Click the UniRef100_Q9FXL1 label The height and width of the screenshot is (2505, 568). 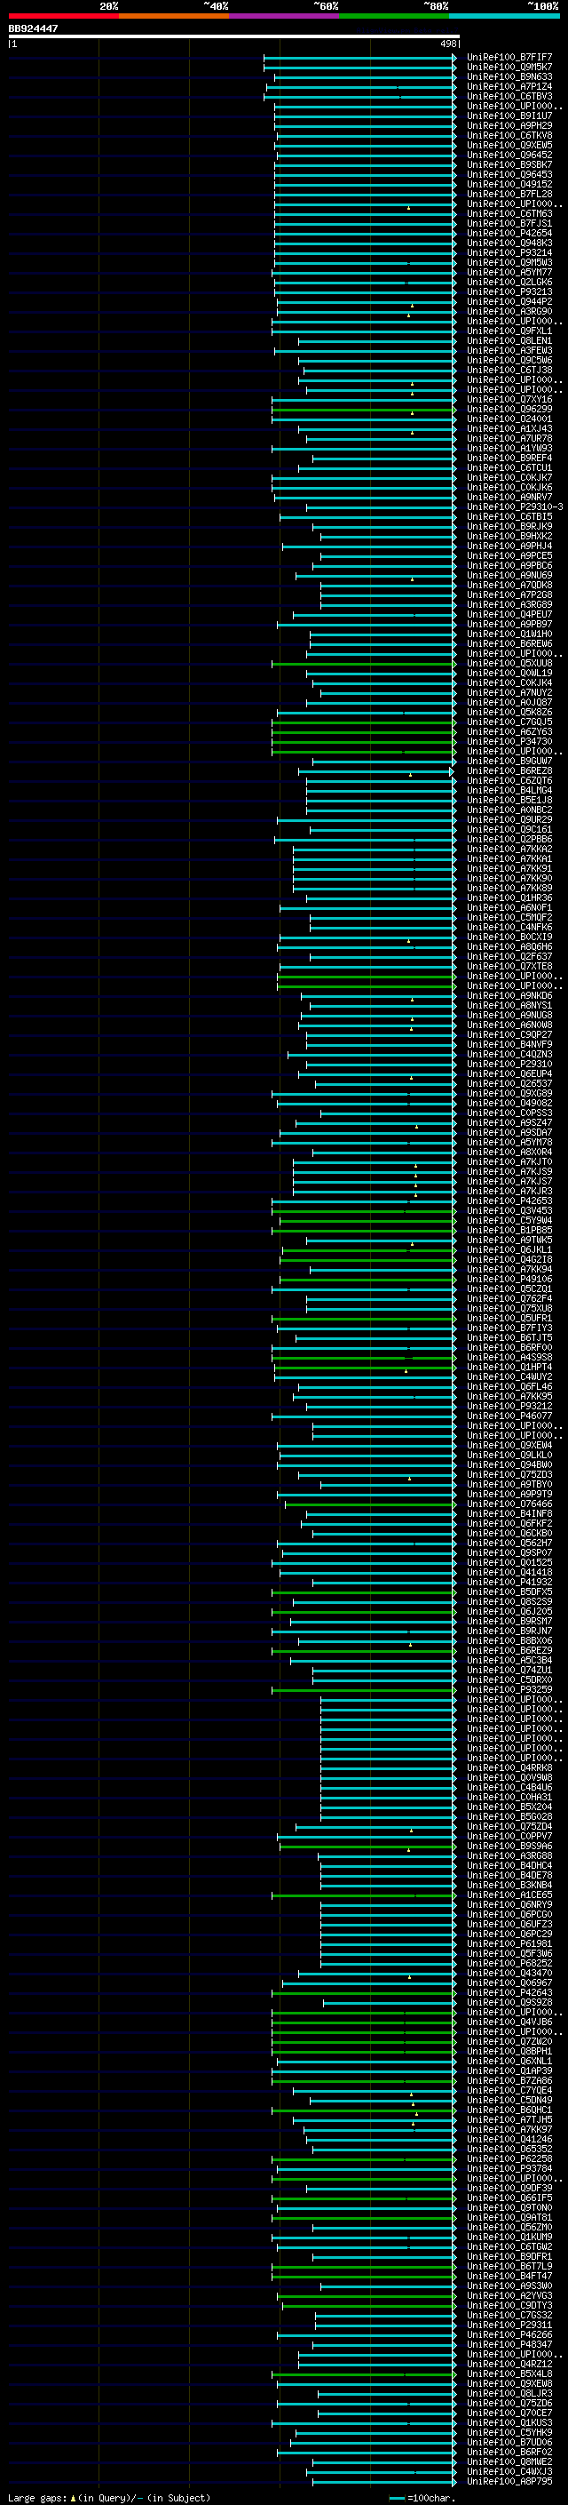tap(509, 331)
